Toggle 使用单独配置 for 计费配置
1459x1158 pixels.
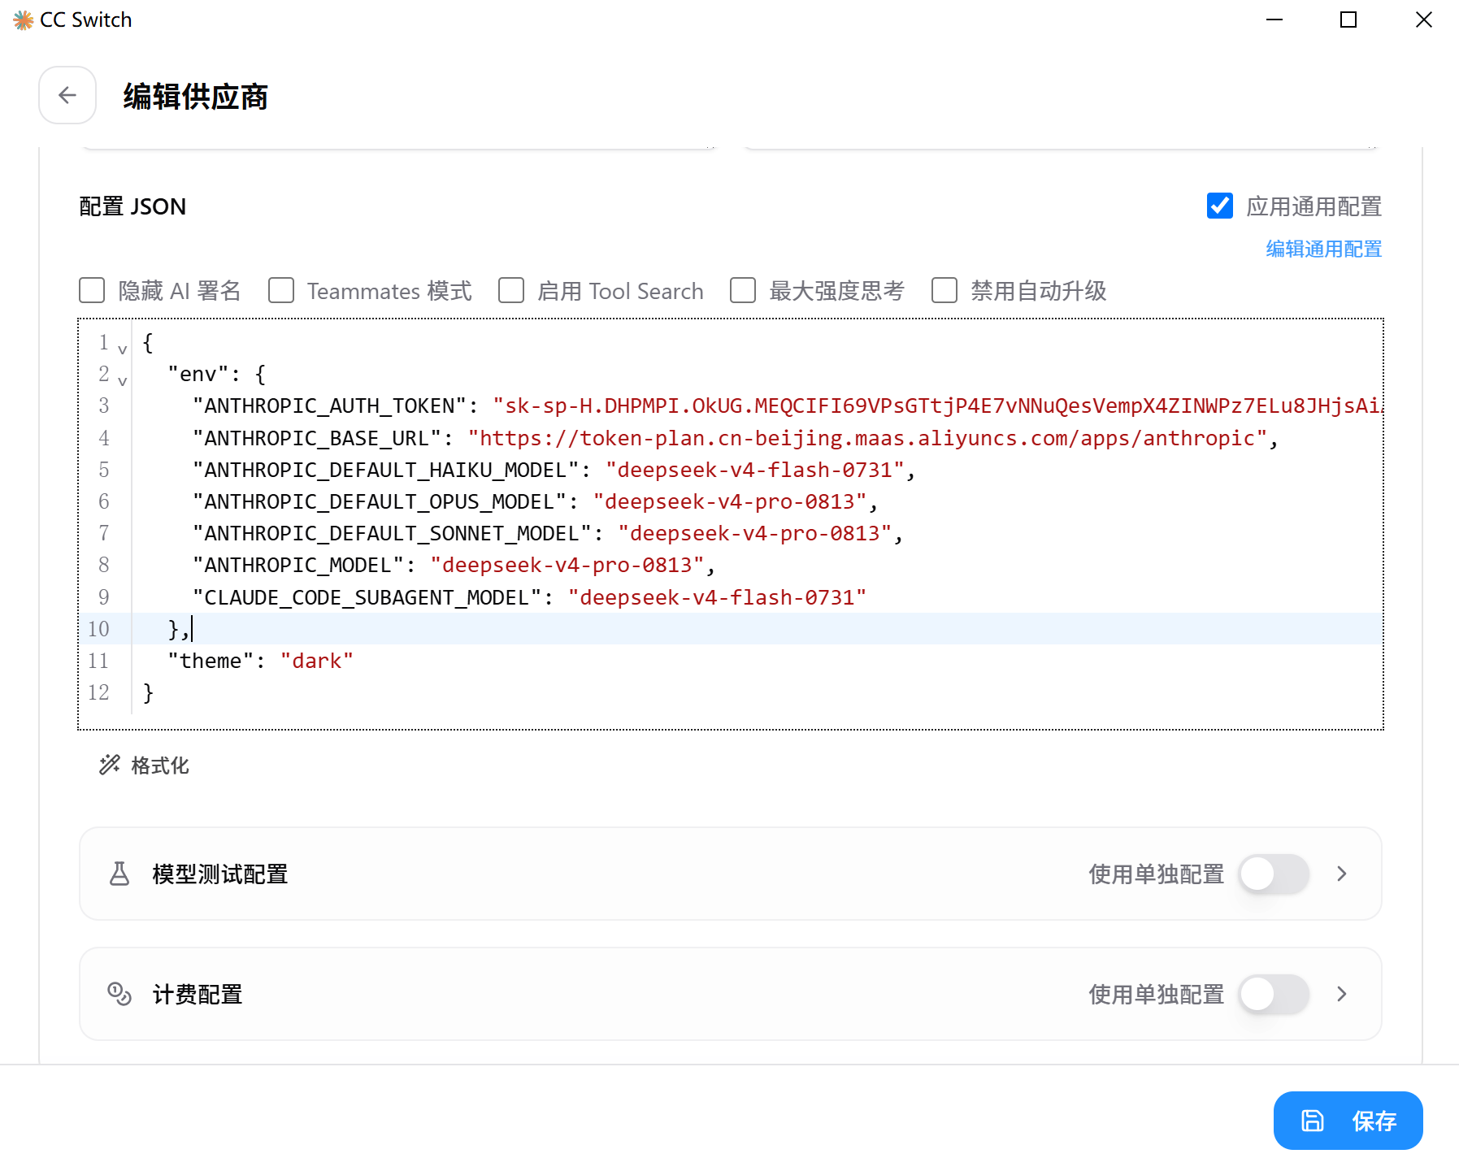coord(1274,994)
